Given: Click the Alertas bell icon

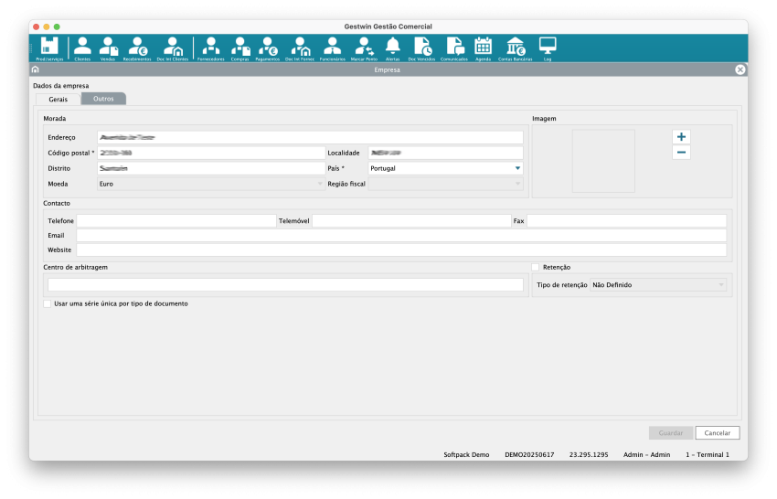Looking at the screenshot, I should [x=393, y=47].
